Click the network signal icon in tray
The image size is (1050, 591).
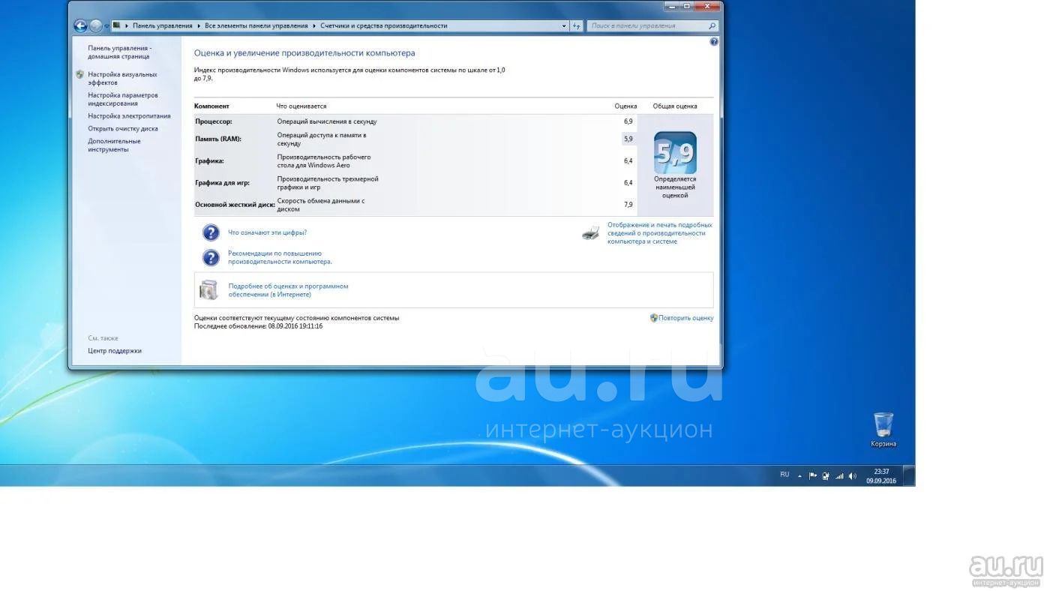pyautogui.click(x=839, y=476)
